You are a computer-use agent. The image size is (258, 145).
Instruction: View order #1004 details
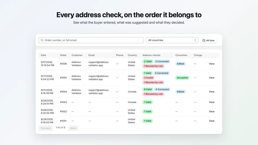pos(212,92)
